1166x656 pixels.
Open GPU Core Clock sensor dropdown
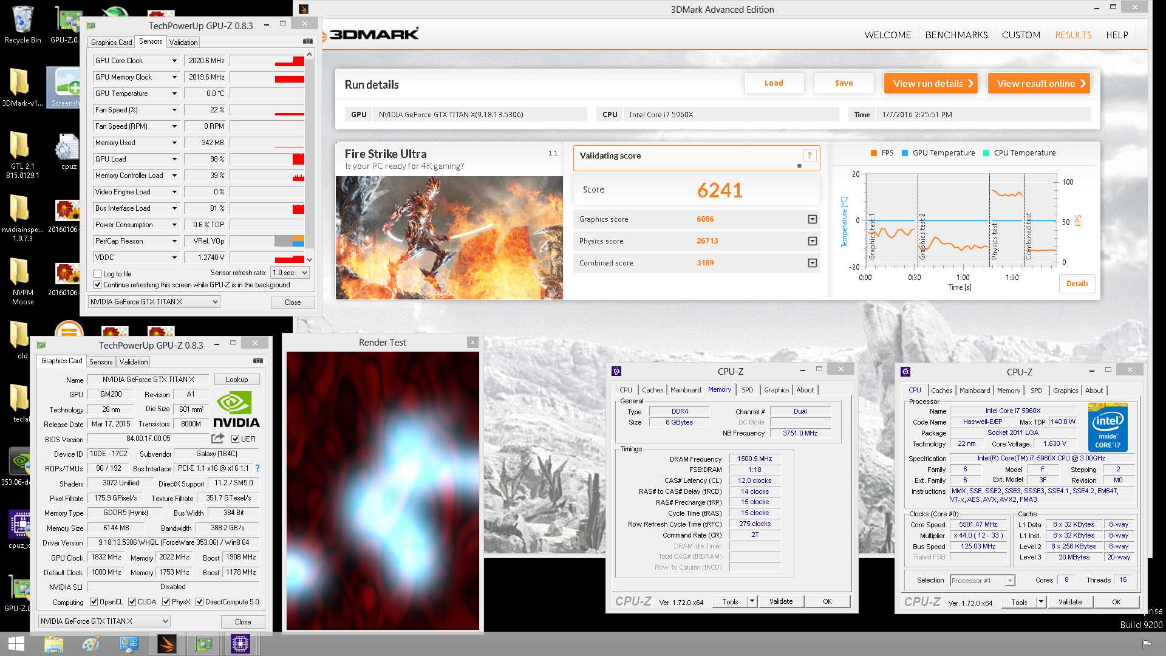point(174,61)
